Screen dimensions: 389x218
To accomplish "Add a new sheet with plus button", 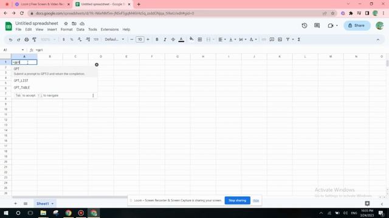I will 15,203.
